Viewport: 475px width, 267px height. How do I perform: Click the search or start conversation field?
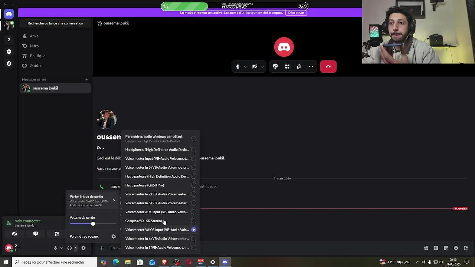point(55,23)
